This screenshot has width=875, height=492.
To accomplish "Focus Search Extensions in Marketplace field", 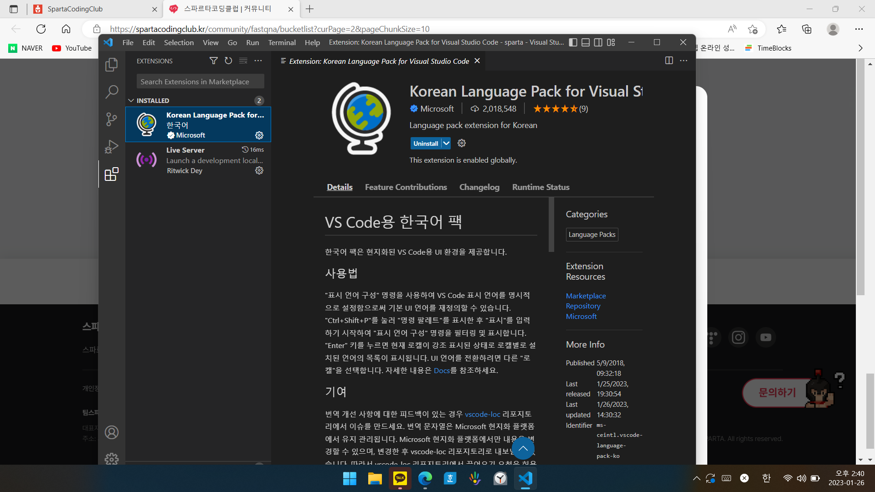I will coord(201,82).
